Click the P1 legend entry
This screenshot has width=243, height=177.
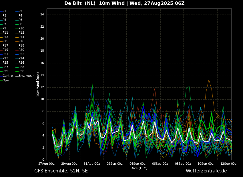click(x=3, y=11)
